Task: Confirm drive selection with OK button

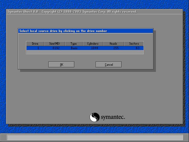Action: 61,64
